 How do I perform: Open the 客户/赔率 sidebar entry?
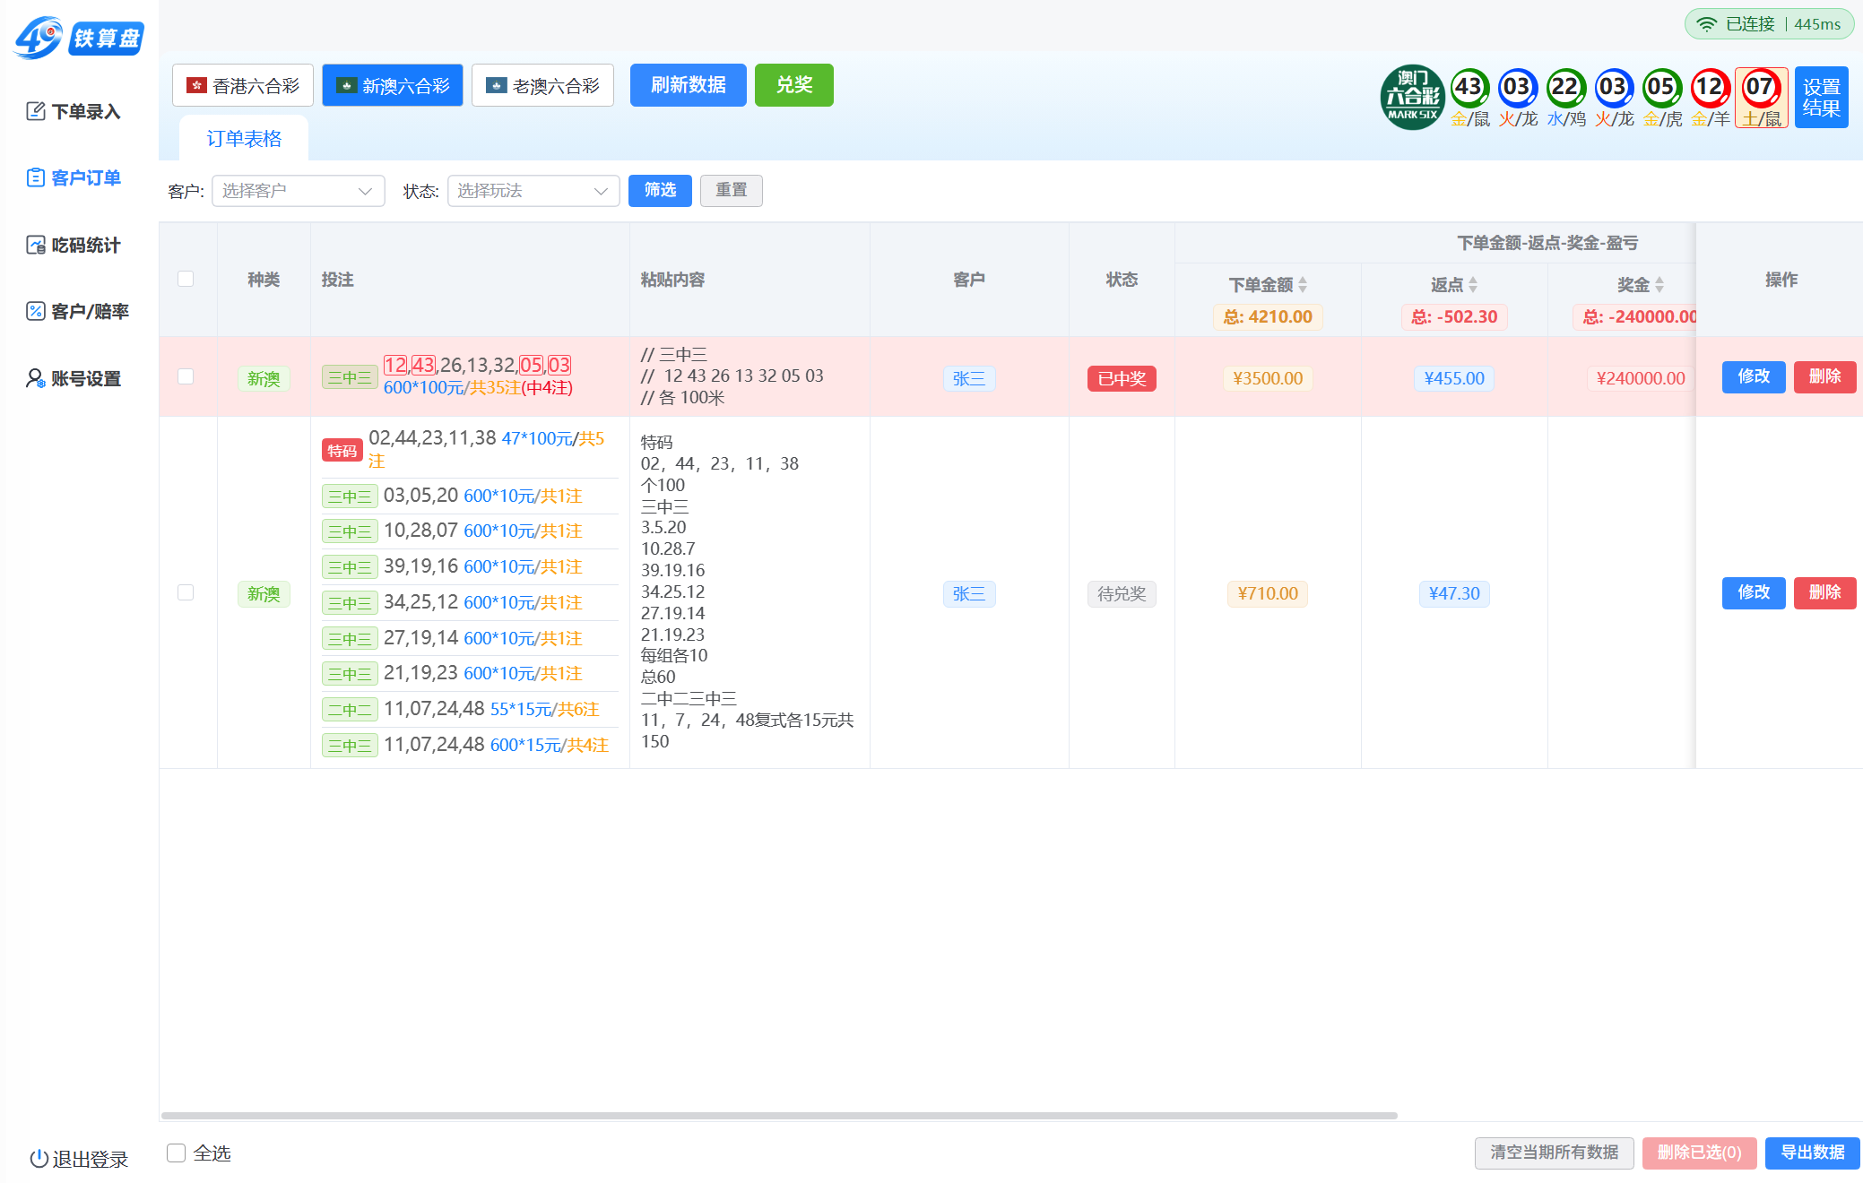[78, 311]
